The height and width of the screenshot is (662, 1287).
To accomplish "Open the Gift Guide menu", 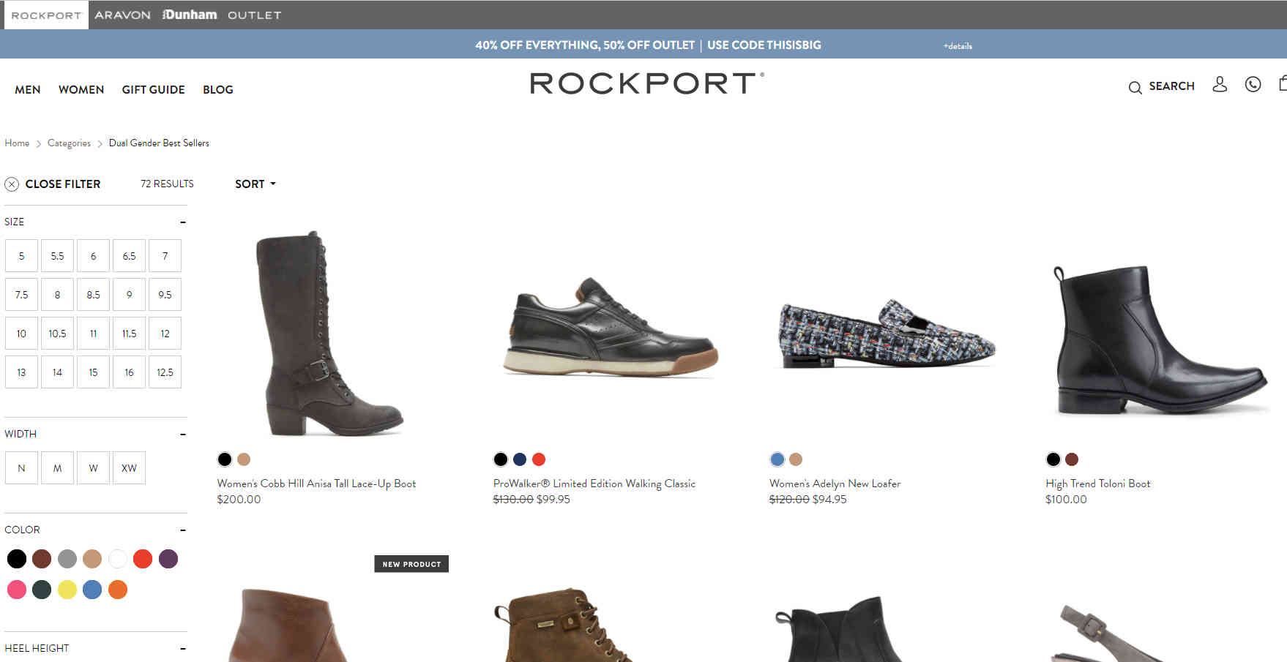I will tap(153, 90).
